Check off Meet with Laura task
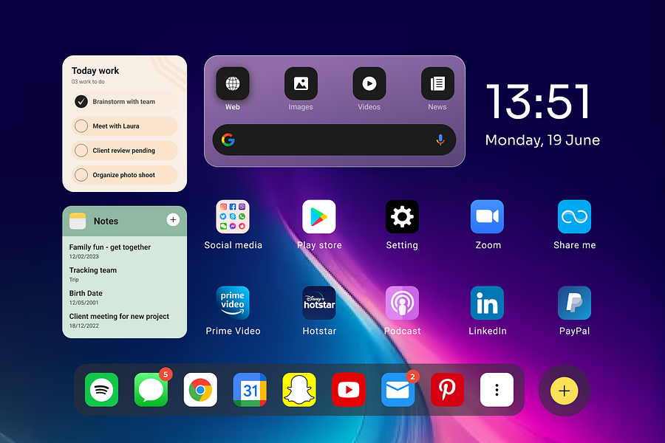 click(x=81, y=126)
